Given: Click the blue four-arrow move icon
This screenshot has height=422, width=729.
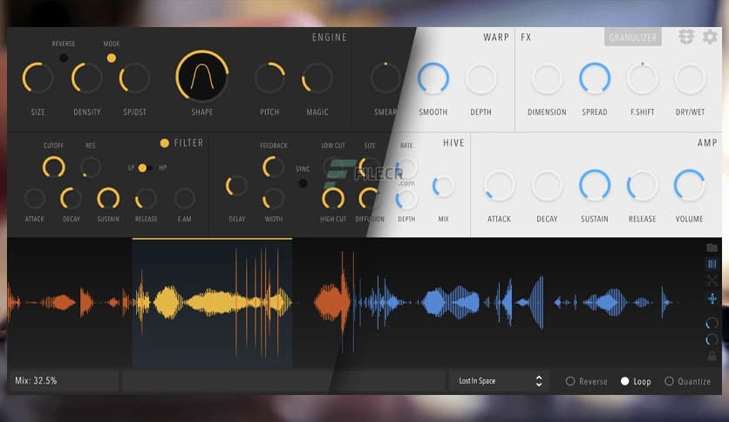Looking at the screenshot, I should (712, 299).
